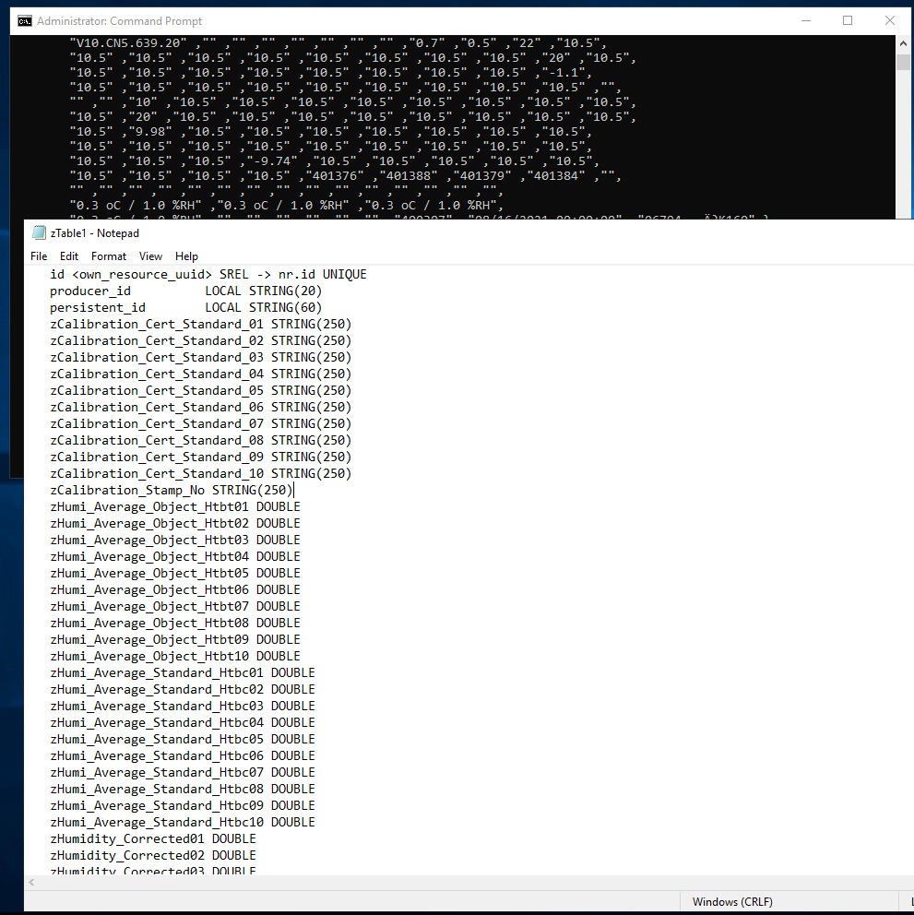Click the Notepad horizontal scrollbar left arrow
Screen dimensions: 914x915
(x=30, y=883)
